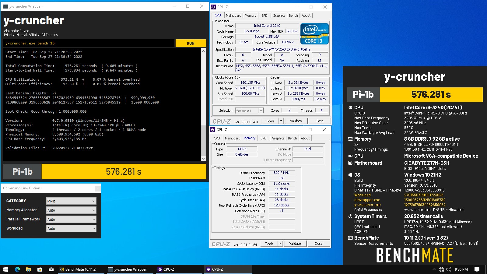Open the Socket #1 selection dropdown

250,111
